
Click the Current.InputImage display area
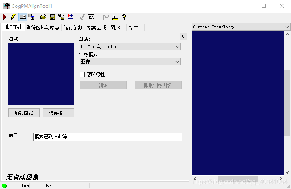[238, 103]
